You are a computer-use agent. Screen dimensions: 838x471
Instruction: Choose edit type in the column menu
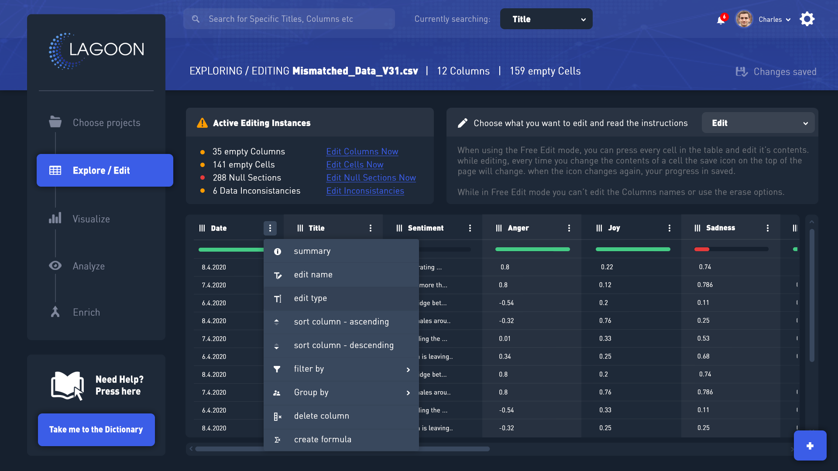[341, 298]
